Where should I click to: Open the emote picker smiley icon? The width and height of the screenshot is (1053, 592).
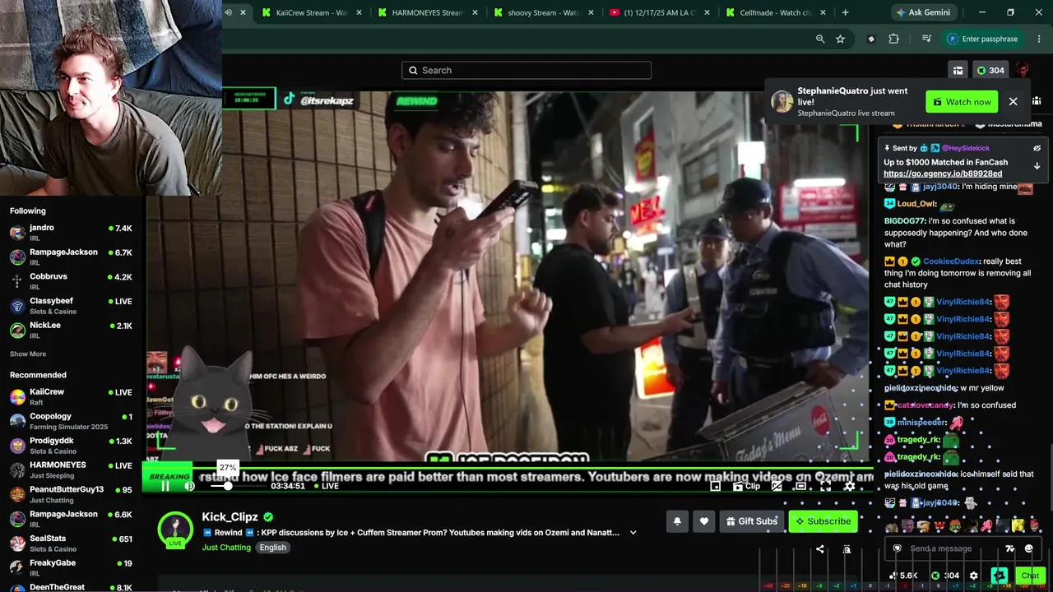point(1028,548)
